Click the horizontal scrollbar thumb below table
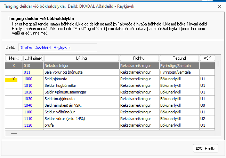This screenshot has width=226, height=158. [x=14, y=133]
